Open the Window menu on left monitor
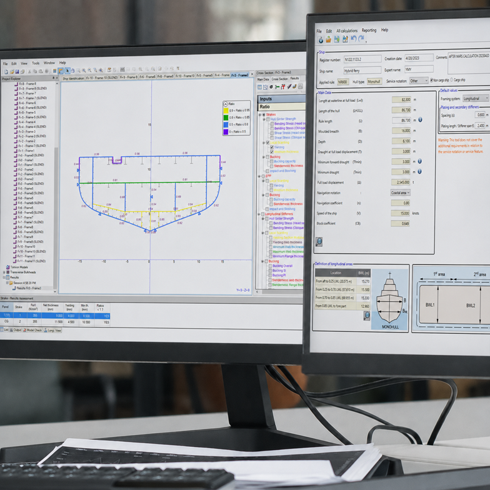This screenshot has height=490, width=490. [49, 62]
